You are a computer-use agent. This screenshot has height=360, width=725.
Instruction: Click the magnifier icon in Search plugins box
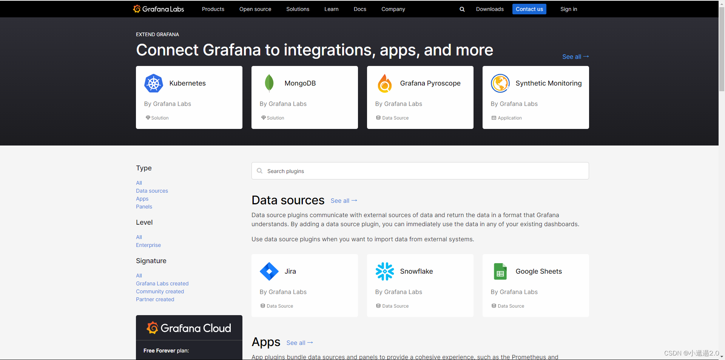tap(260, 171)
